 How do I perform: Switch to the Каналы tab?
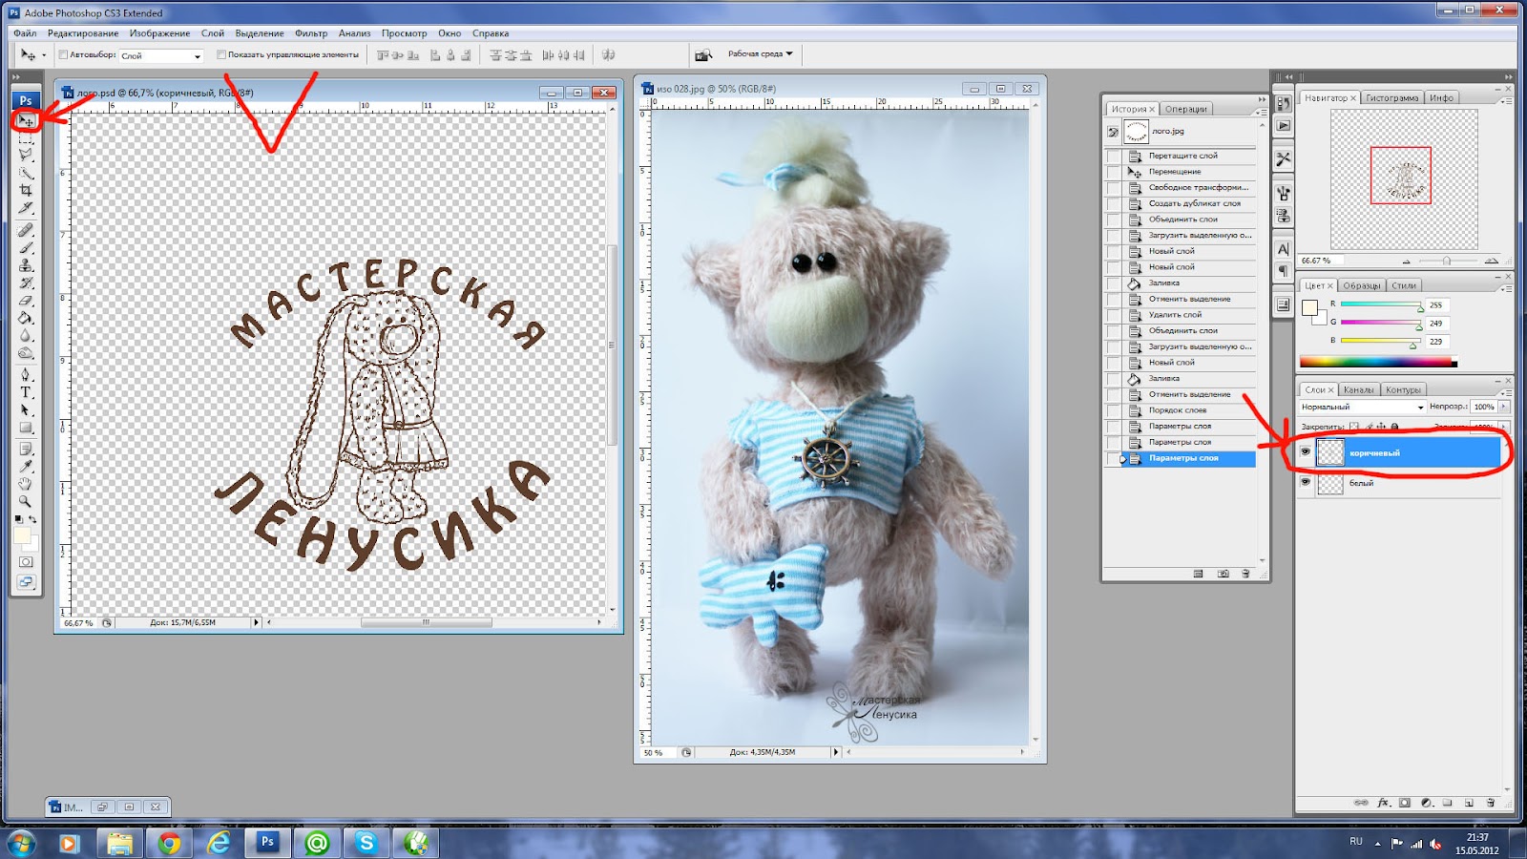click(x=1358, y=389)
